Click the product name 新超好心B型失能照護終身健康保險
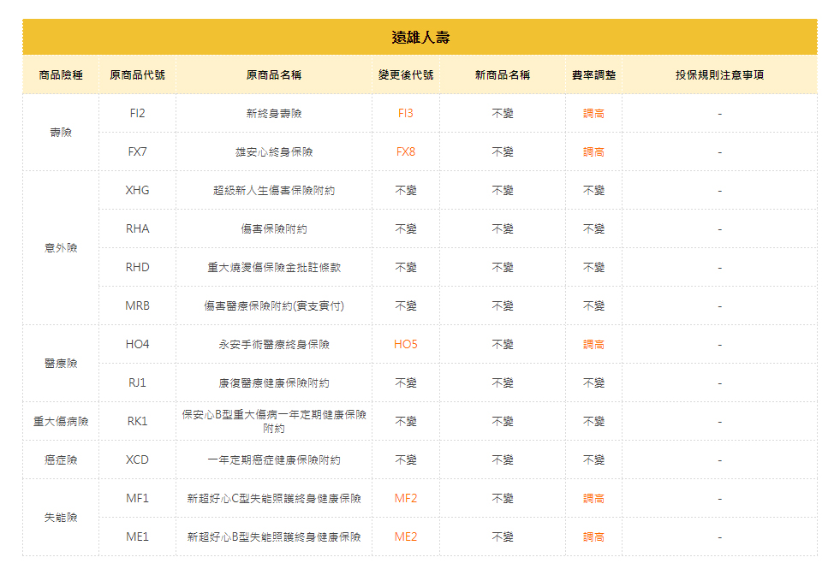The height and width of the screenshot is (575, 840). point(274,537)
